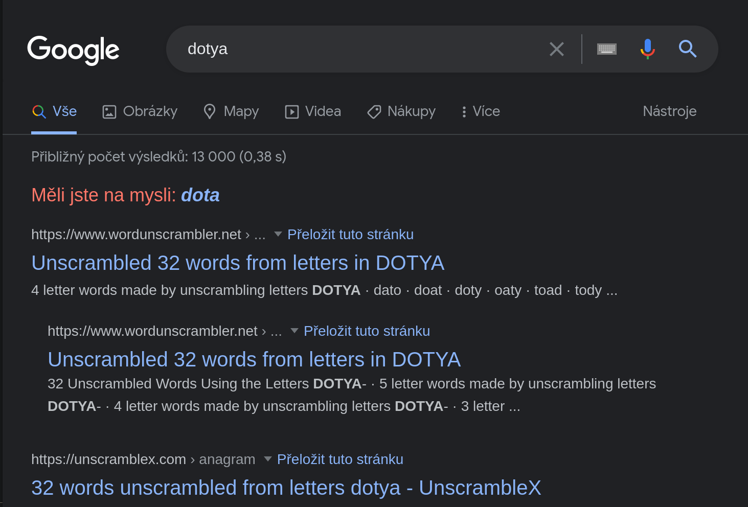
Task: Open the indented Unscrambled 32 words result
Action: pos(254,360)
